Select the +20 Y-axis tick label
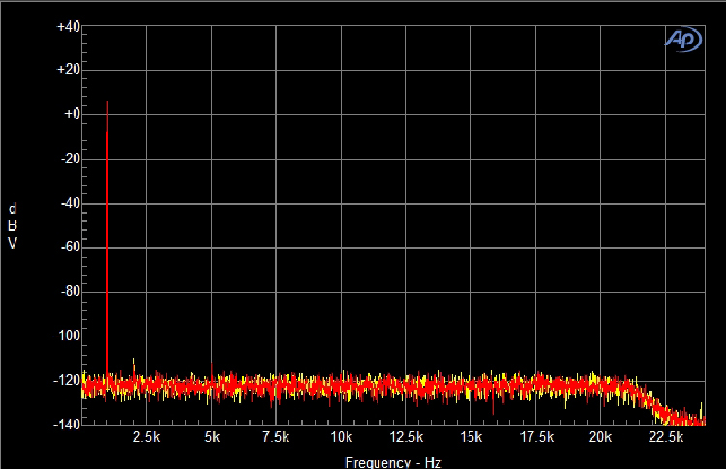726x469 pixels. pos(68,71)
